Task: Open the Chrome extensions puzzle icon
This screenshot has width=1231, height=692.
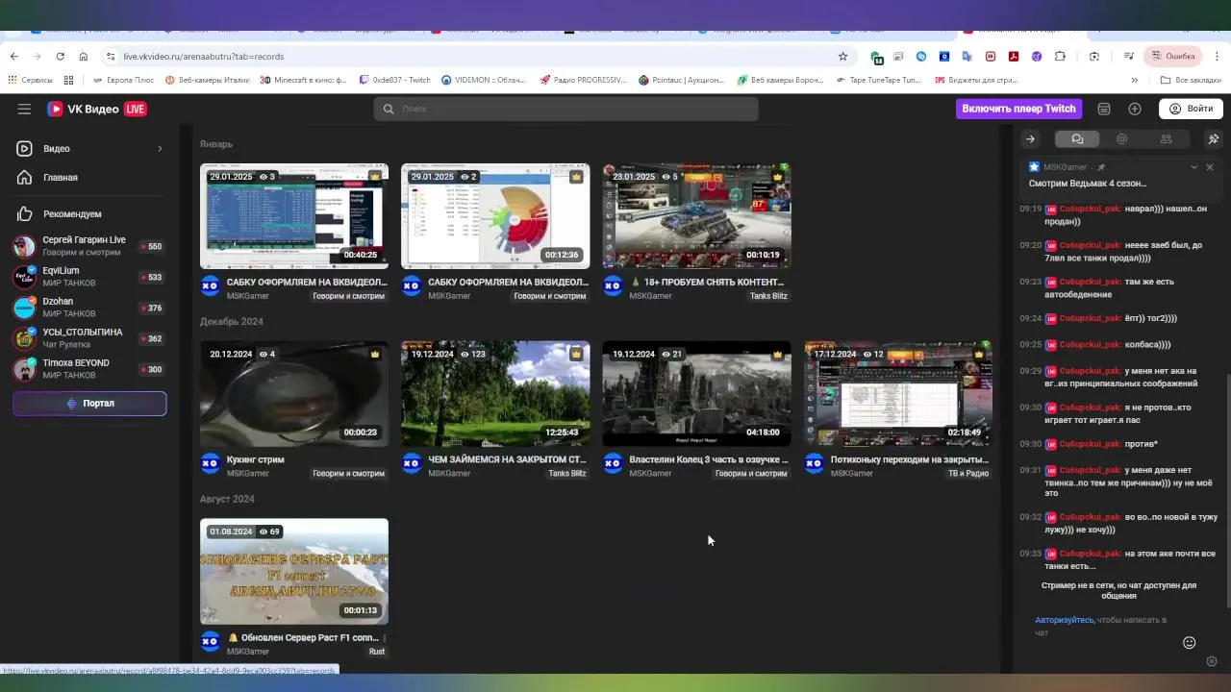Action: coord(1060,56)
